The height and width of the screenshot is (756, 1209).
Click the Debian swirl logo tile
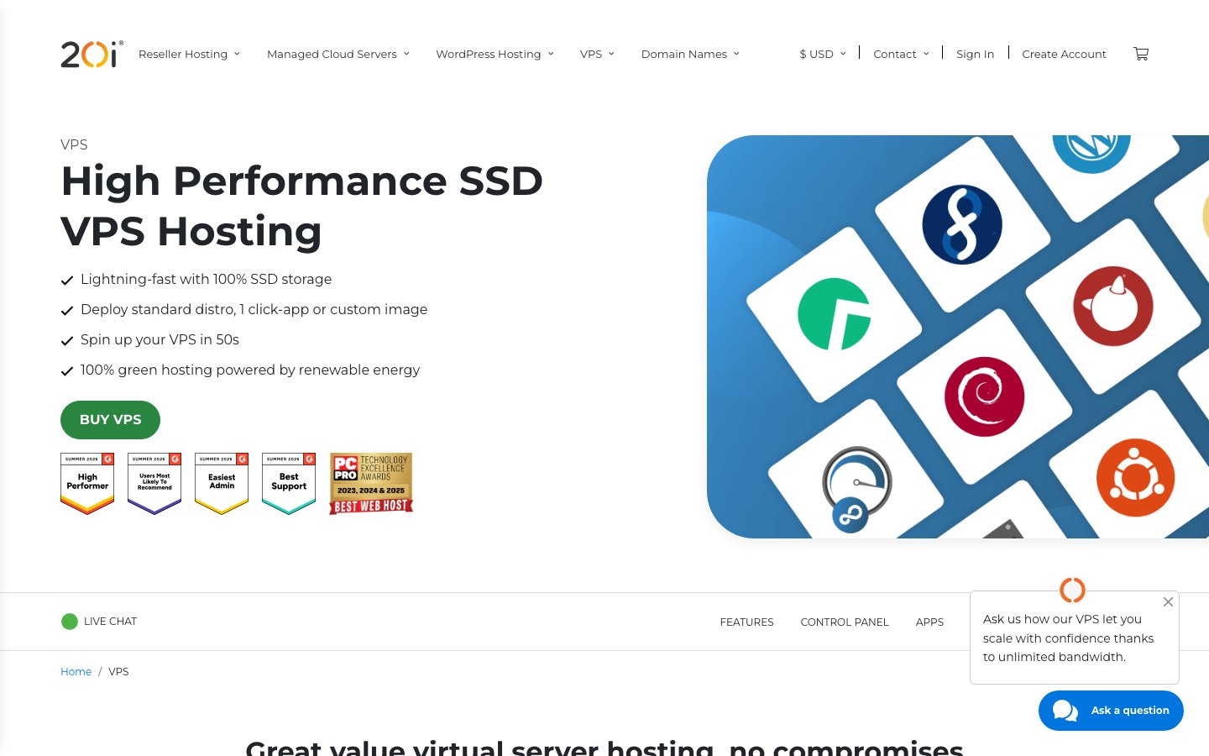tap(984, 396)
